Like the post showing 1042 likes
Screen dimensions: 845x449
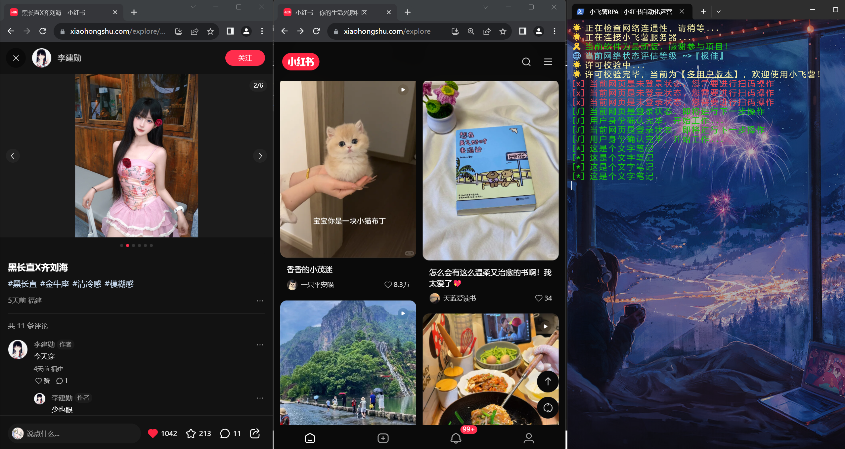pos(153,433)
